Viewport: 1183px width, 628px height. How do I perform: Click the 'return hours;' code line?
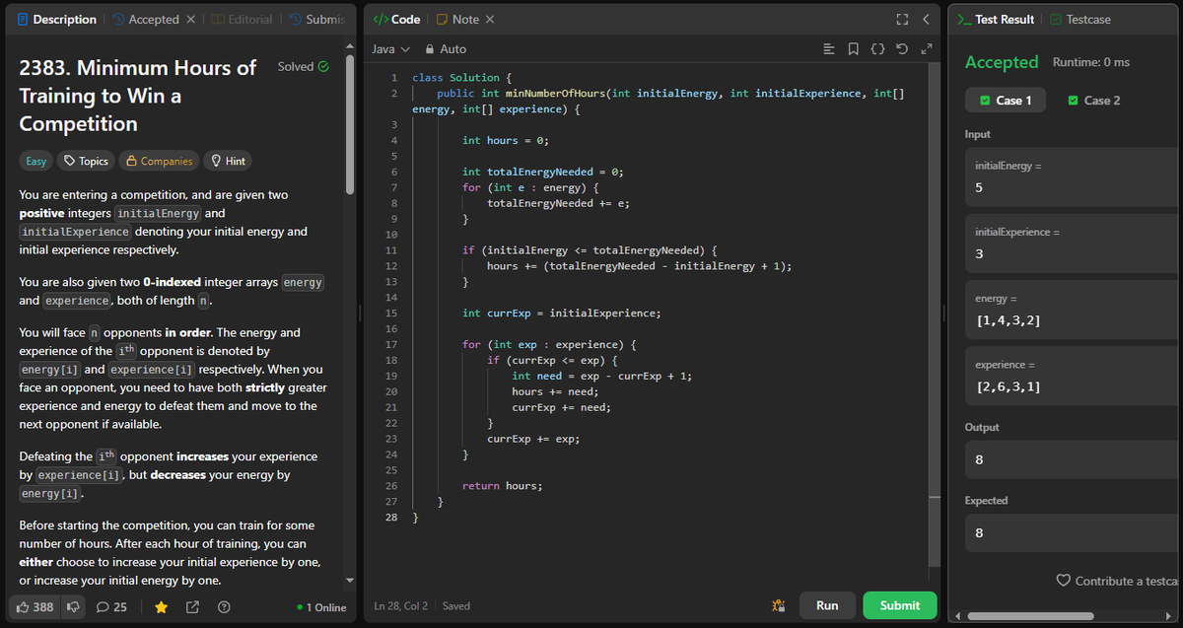[x=502, y=486]
